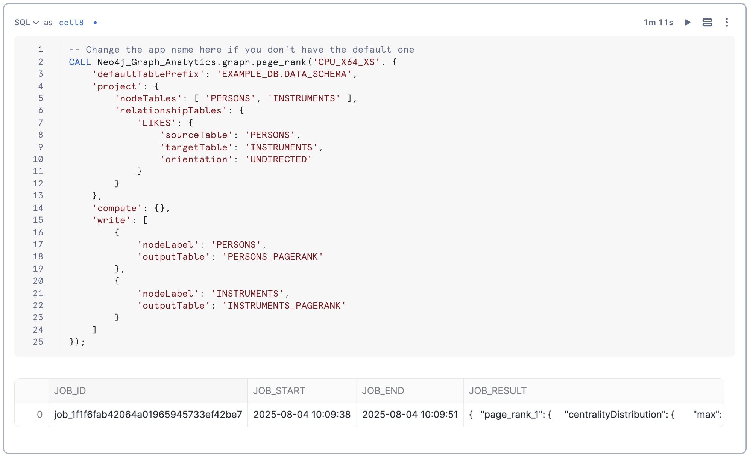Run the cell with the play button

688,23
